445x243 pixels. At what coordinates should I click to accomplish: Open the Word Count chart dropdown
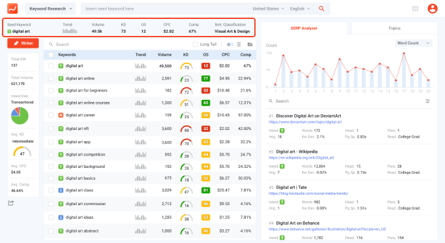(414, 43)
